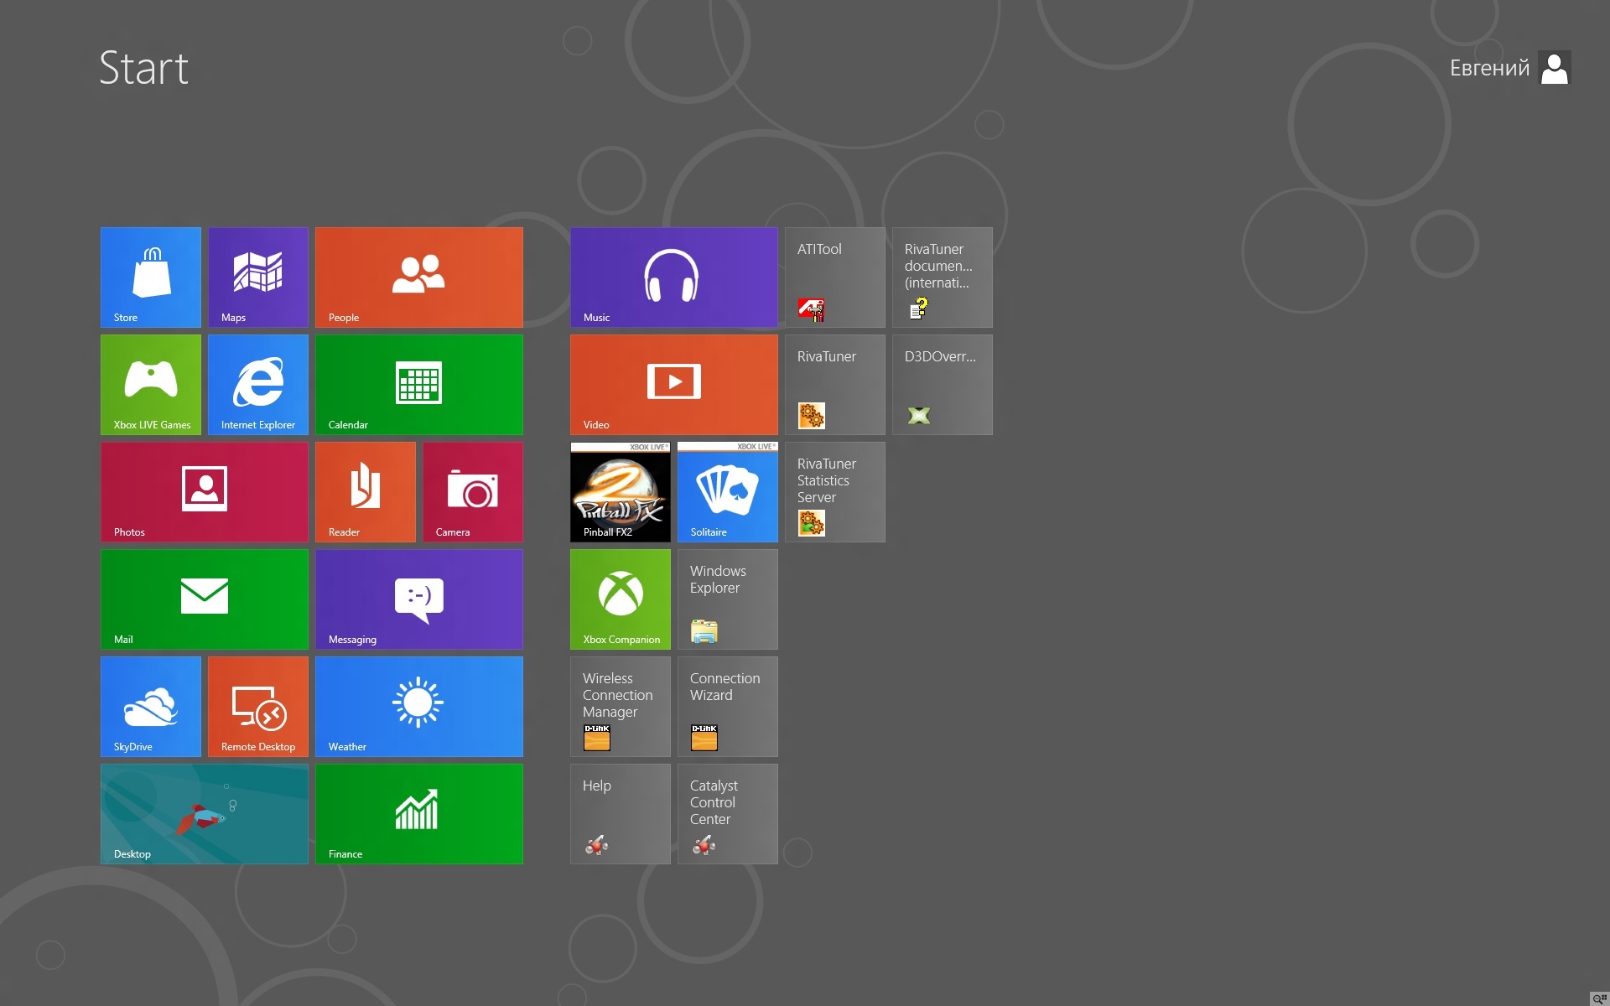
Task: Launch Internet Explorer tile
Action: (x=258, y=385)
